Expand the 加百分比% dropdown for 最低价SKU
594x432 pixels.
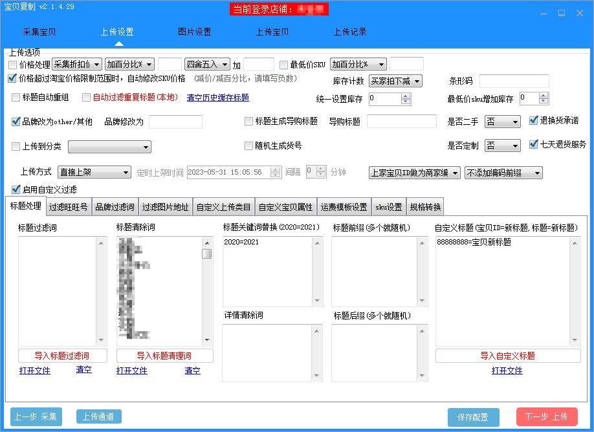point(358,65)
